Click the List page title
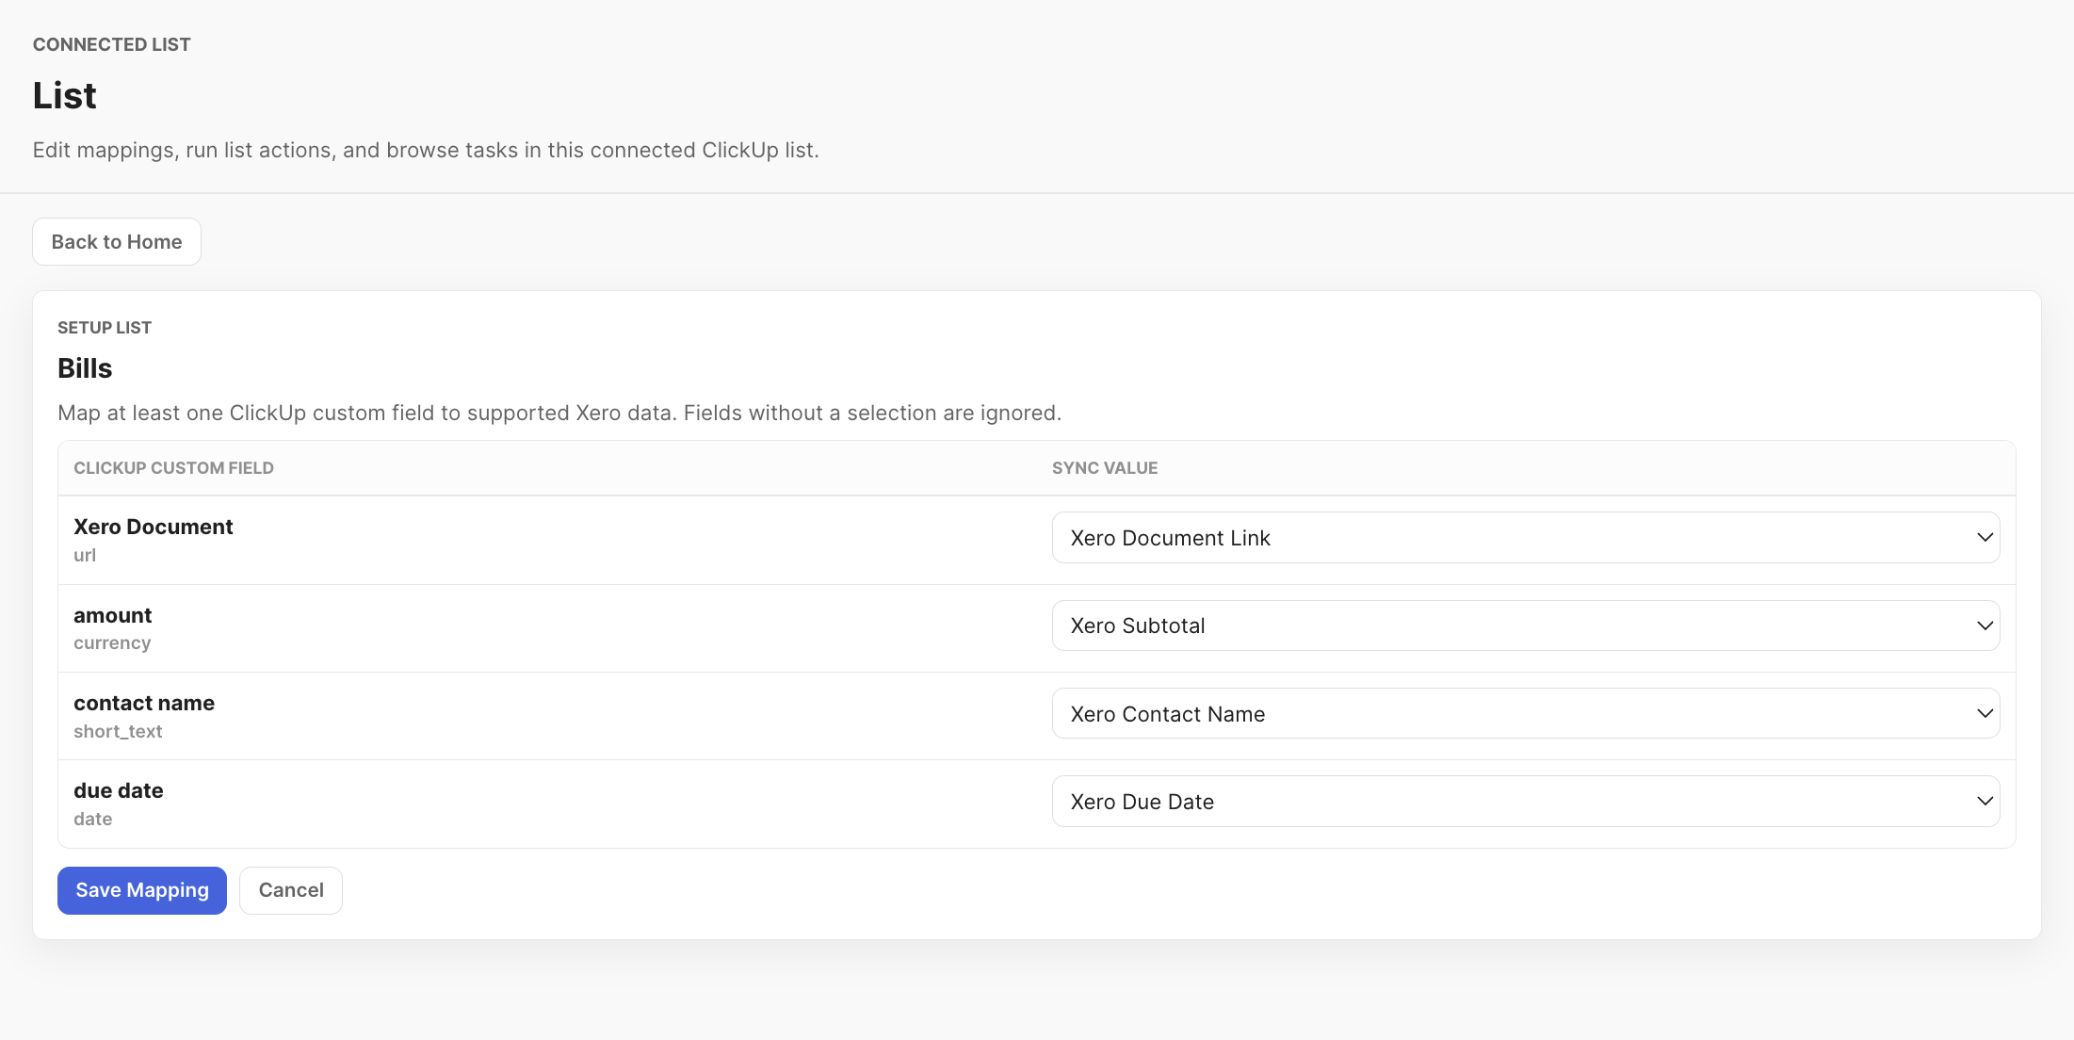 tap(65, 95)
